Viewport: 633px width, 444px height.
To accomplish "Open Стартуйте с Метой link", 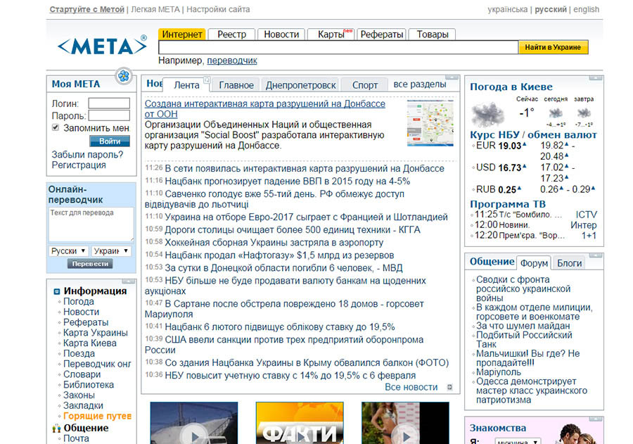I will point(87,9).
